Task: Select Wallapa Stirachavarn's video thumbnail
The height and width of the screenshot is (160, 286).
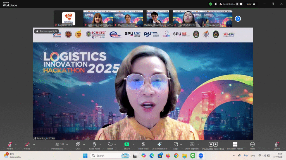Action: [x=158, y=19]
